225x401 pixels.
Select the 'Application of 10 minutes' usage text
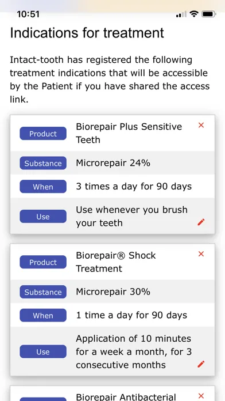tap(134, 351)
